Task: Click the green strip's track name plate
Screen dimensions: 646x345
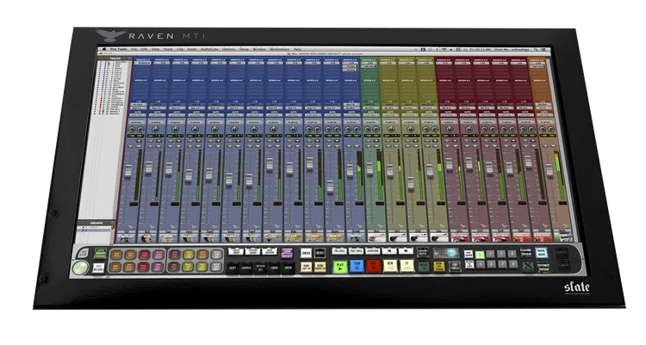Action: coord(376,231)
